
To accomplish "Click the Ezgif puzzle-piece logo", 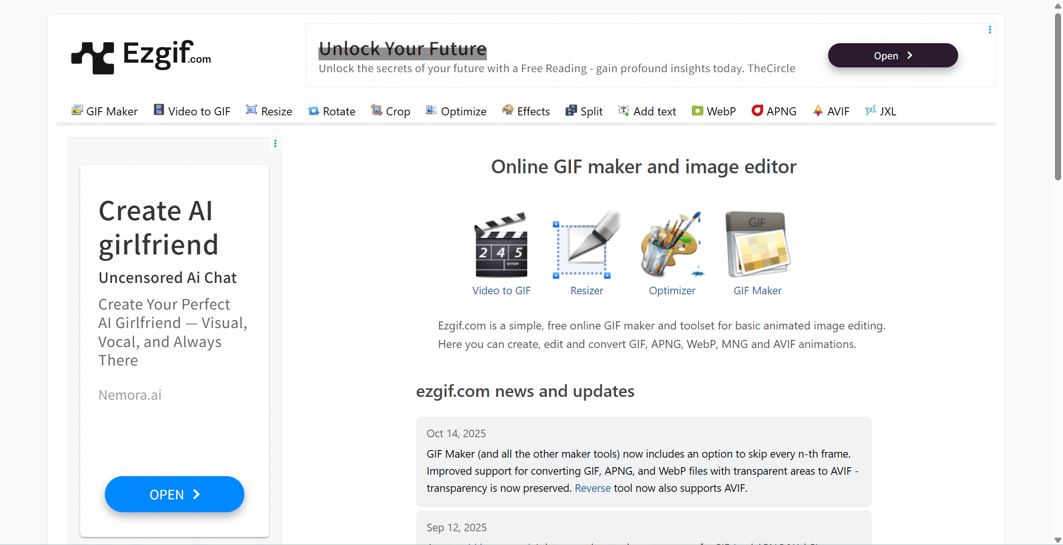I will (93, 57).
